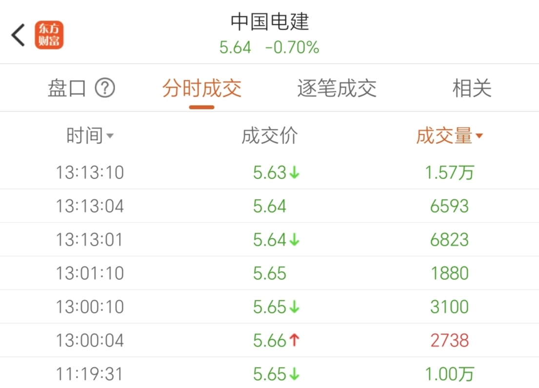Click the red 2738 volume value
The width and height of the screenshot is (539, 388).
click(450, 340)
